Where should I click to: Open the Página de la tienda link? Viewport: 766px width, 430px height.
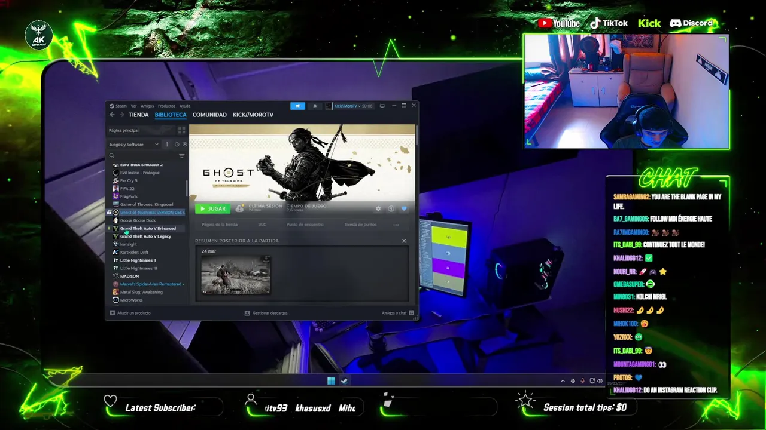point(220,225)
